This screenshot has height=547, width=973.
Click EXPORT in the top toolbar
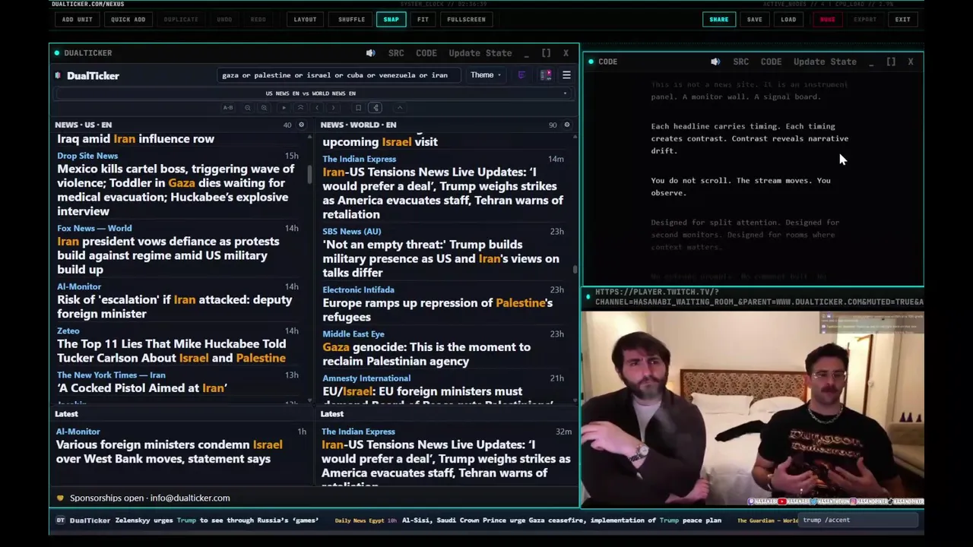pos(865,19)
